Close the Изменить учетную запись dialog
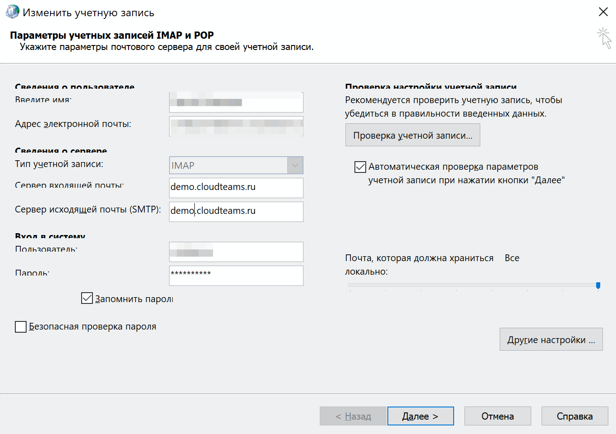 point(603,12)
